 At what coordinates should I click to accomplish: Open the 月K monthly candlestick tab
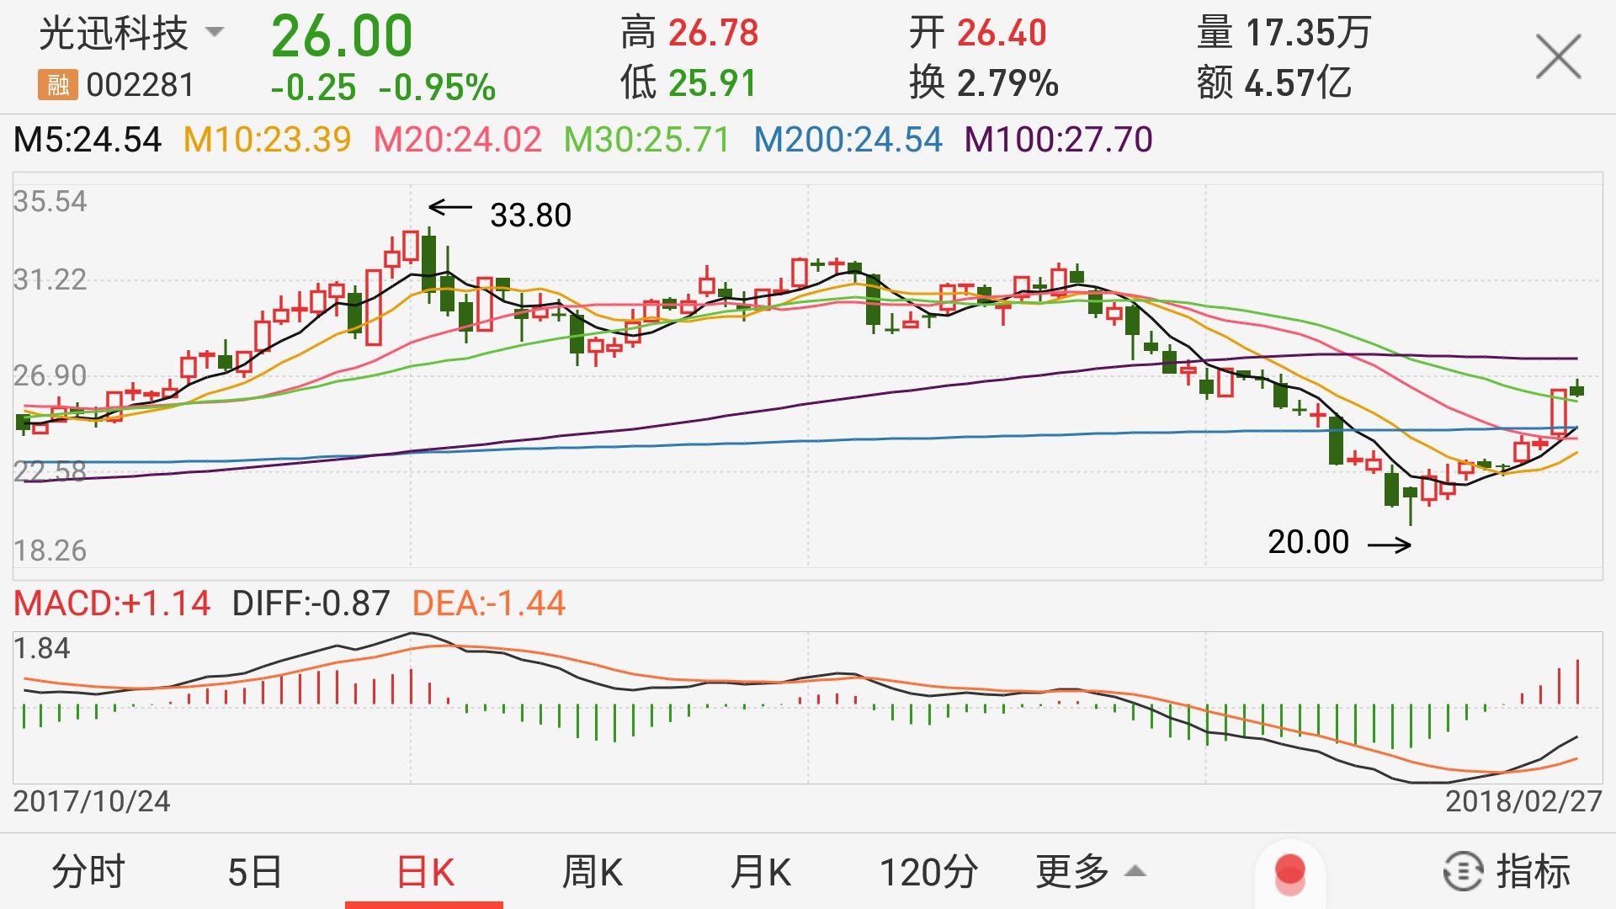point(760,871)
